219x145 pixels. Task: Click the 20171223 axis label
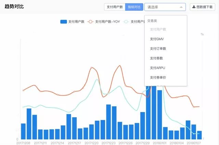[108, 143]
